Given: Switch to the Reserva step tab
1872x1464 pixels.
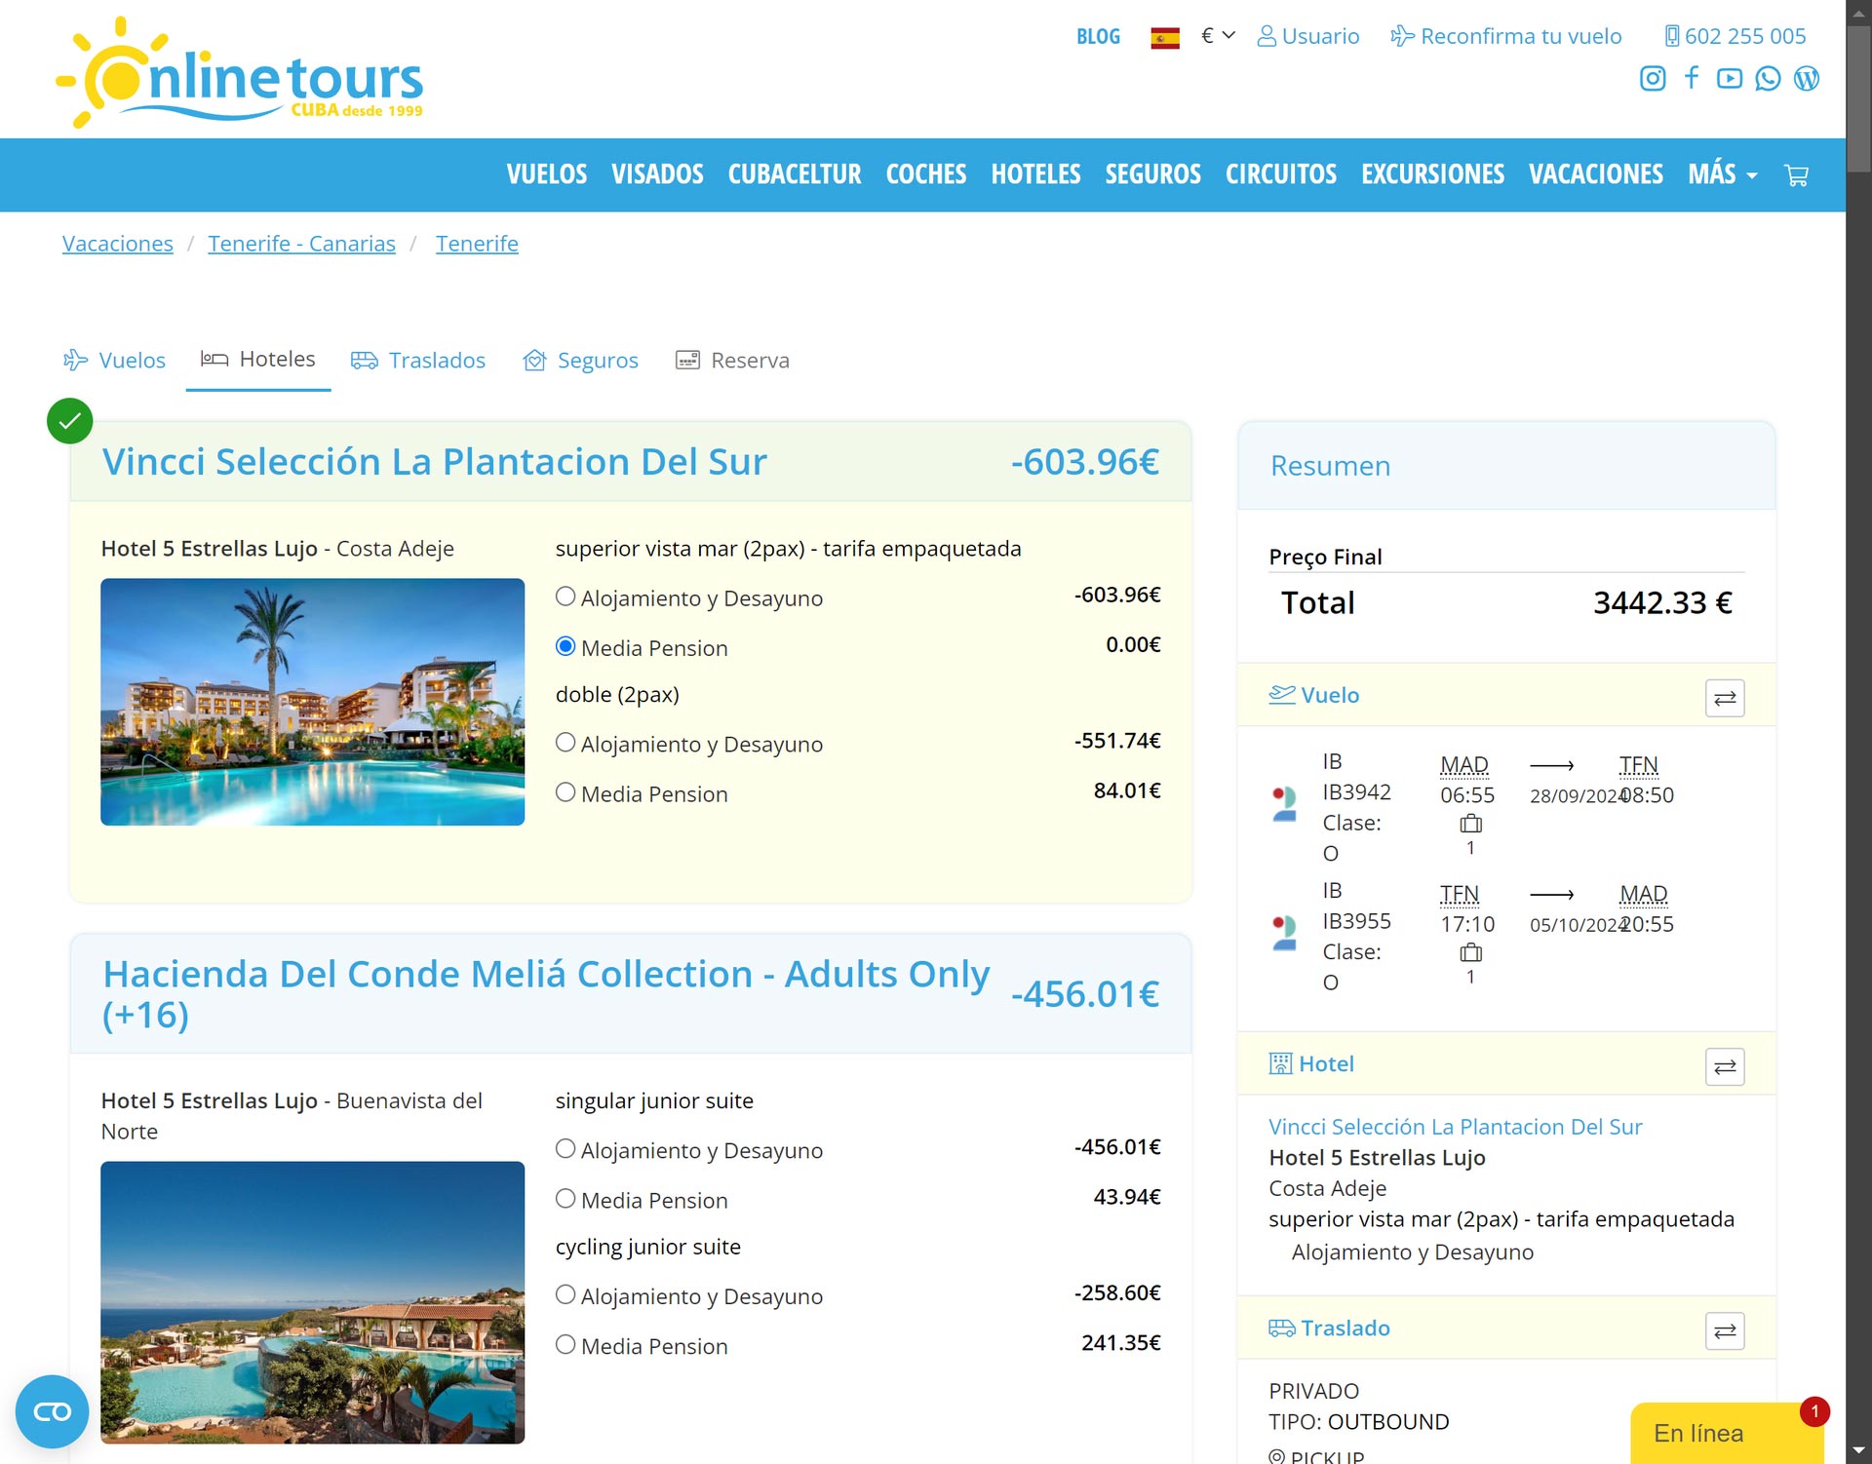Looking at the screenshot, I should click(732, 361).
